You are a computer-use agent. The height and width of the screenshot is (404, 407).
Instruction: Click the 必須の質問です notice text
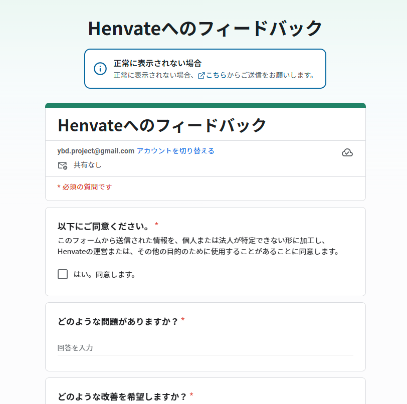(85, 187)
